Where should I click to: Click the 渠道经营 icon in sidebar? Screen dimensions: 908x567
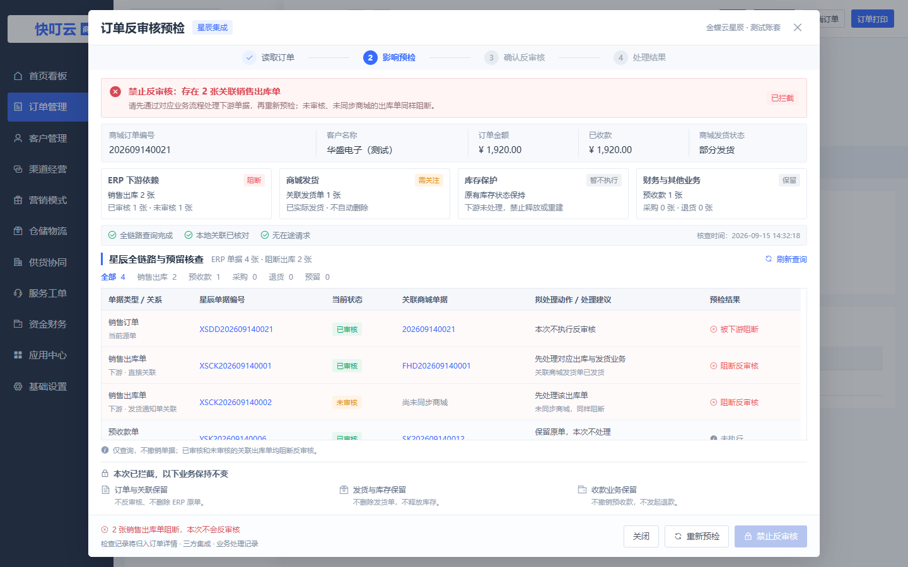(18, 169)
